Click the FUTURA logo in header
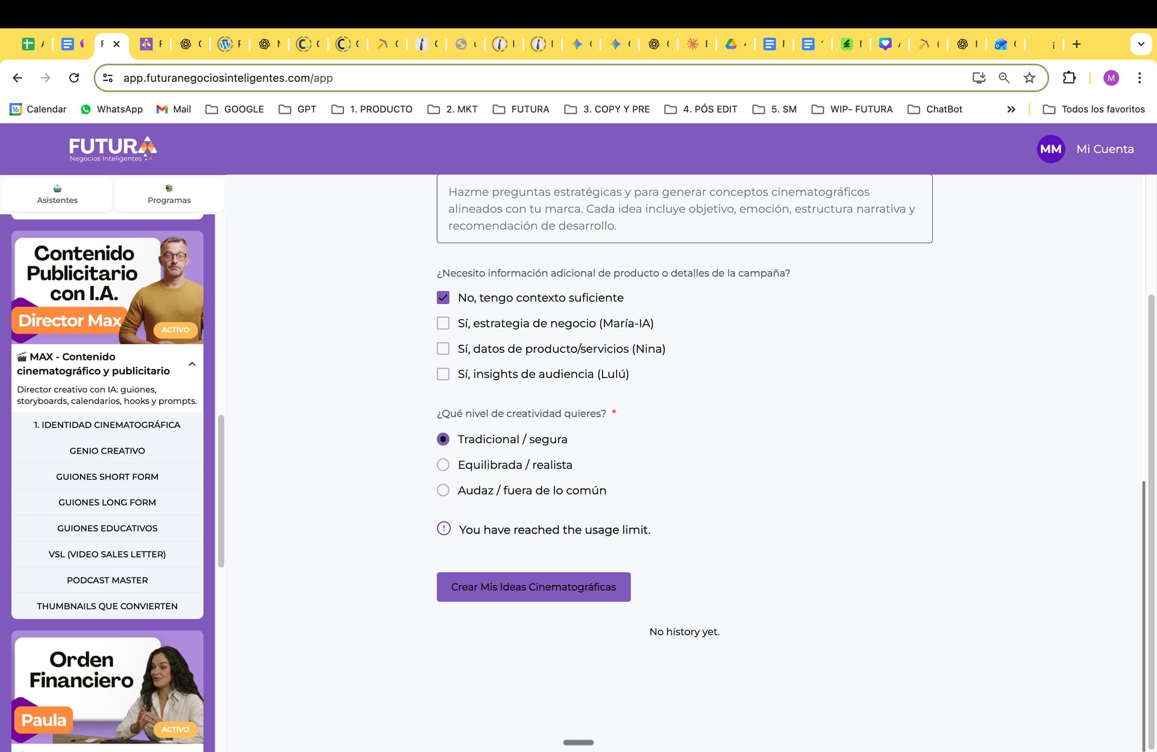The image size is (1157, 752). [x=113, y=149]
